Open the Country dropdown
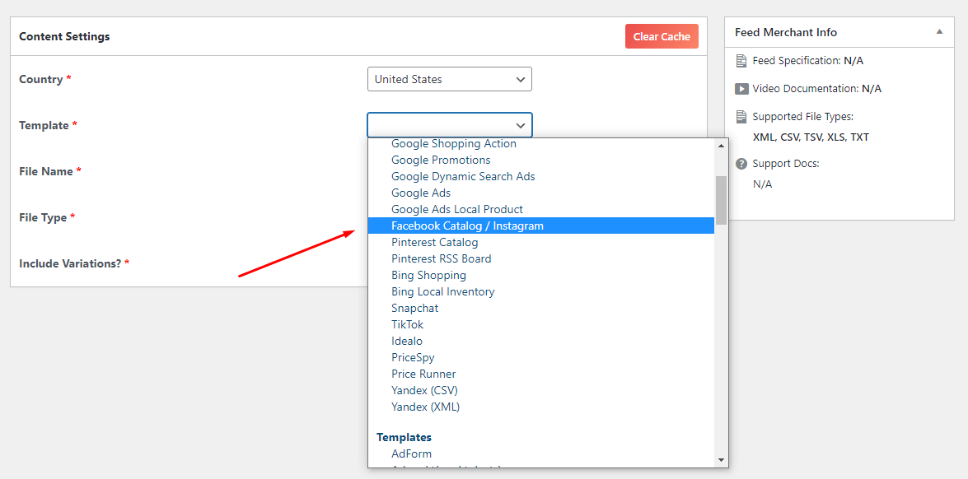968x479 pixels. click(x=449, y=79)
